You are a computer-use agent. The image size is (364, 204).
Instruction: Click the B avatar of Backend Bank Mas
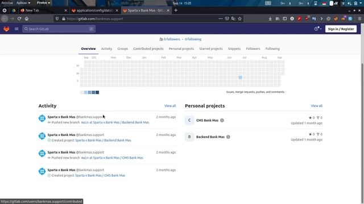(x=189, y=137)
